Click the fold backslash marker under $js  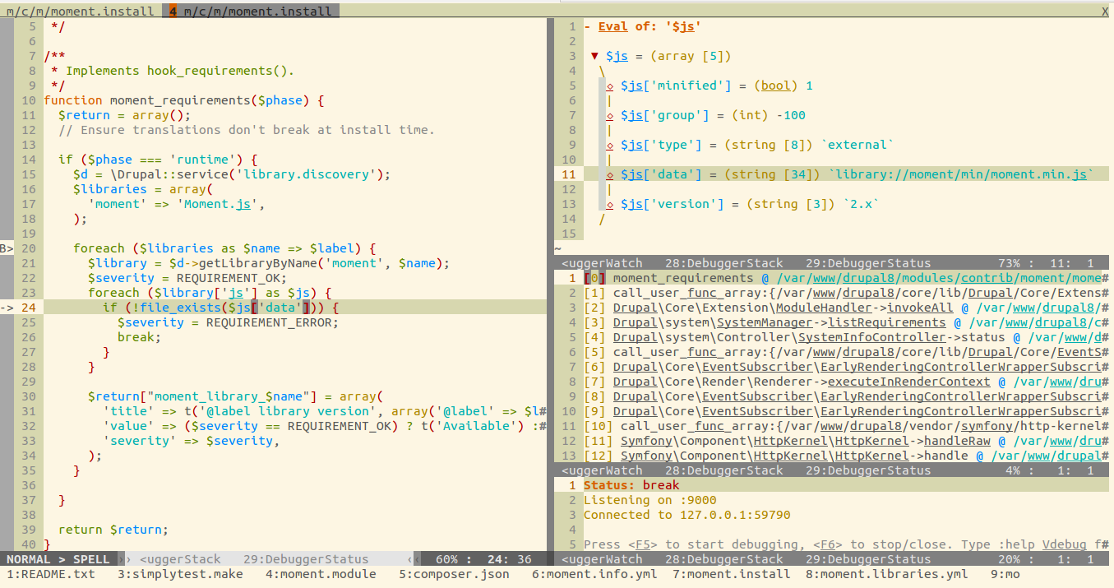tap(603, 71)
